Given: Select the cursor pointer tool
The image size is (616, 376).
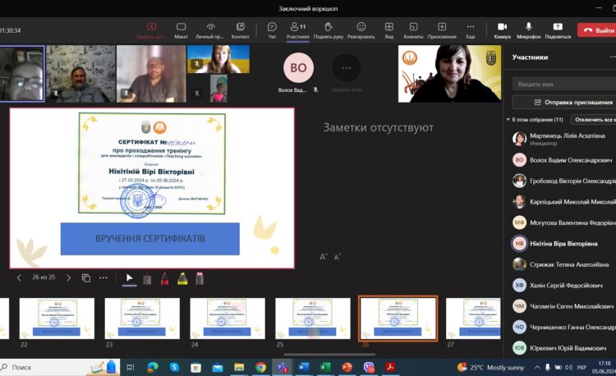Looking at the screenshot, I should click(129, 278).
